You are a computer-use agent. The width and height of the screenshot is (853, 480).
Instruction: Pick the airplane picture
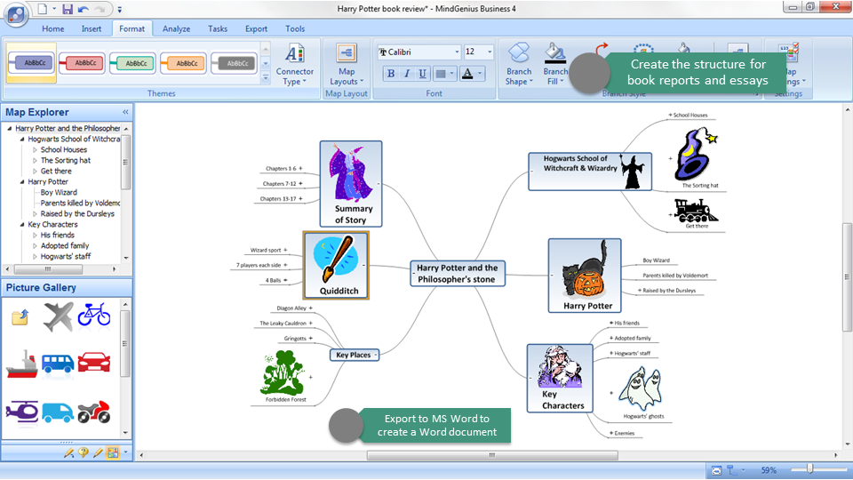point(59,316)
